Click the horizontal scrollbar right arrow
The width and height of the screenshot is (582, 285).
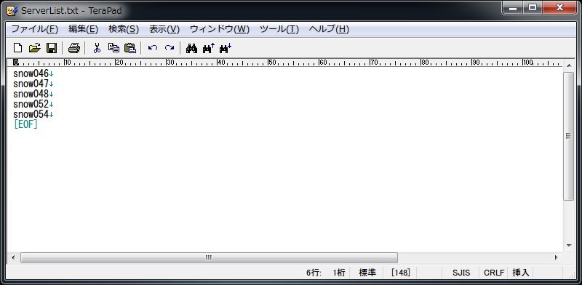pos(557,257)
